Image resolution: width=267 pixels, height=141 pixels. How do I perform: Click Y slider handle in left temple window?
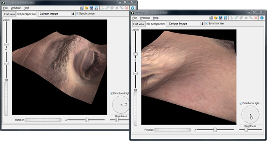[x=135, y=73]
